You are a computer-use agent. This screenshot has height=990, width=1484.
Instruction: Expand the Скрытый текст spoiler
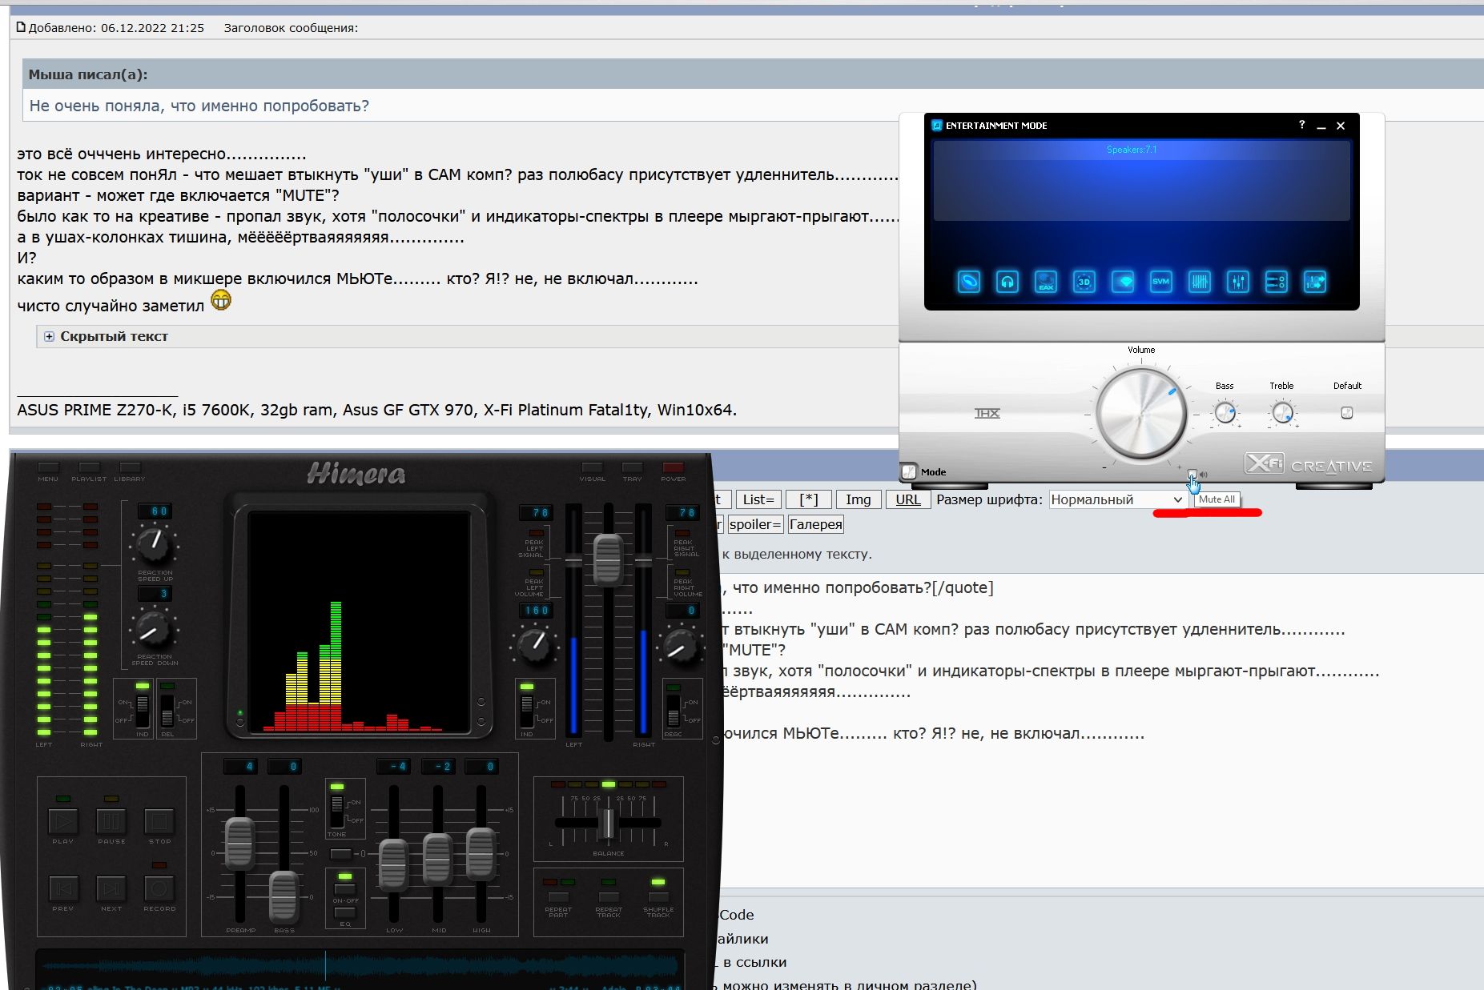[49, 336]
